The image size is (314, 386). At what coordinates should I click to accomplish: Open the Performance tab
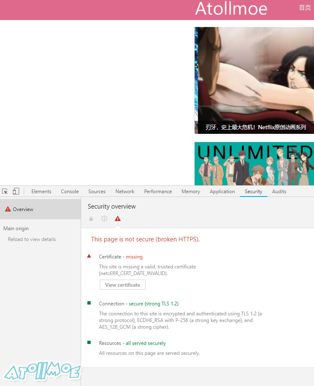point(158,192)
